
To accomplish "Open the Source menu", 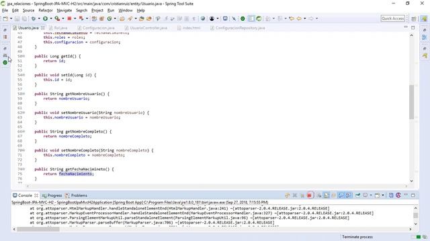I will pyautogui.click(x=28, y=11).
